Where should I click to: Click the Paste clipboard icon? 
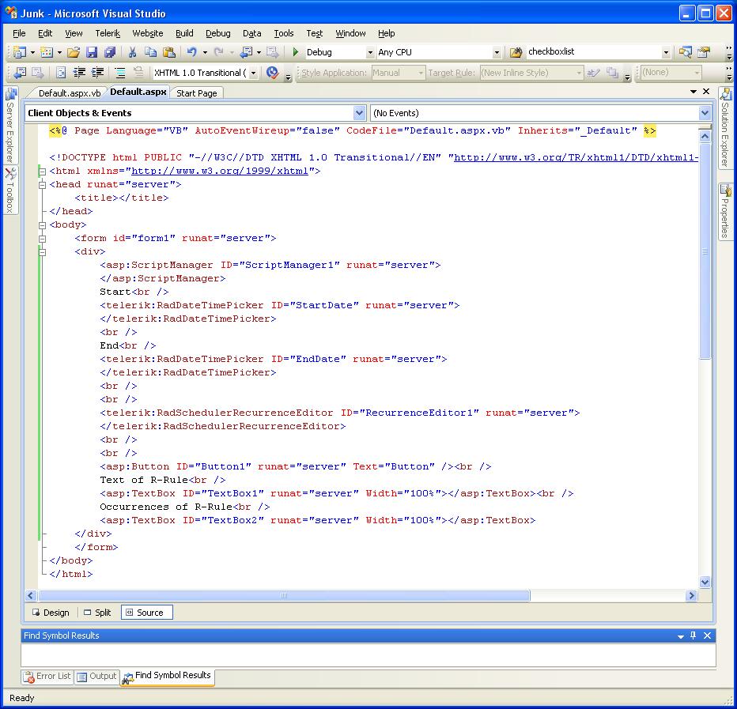168,52
